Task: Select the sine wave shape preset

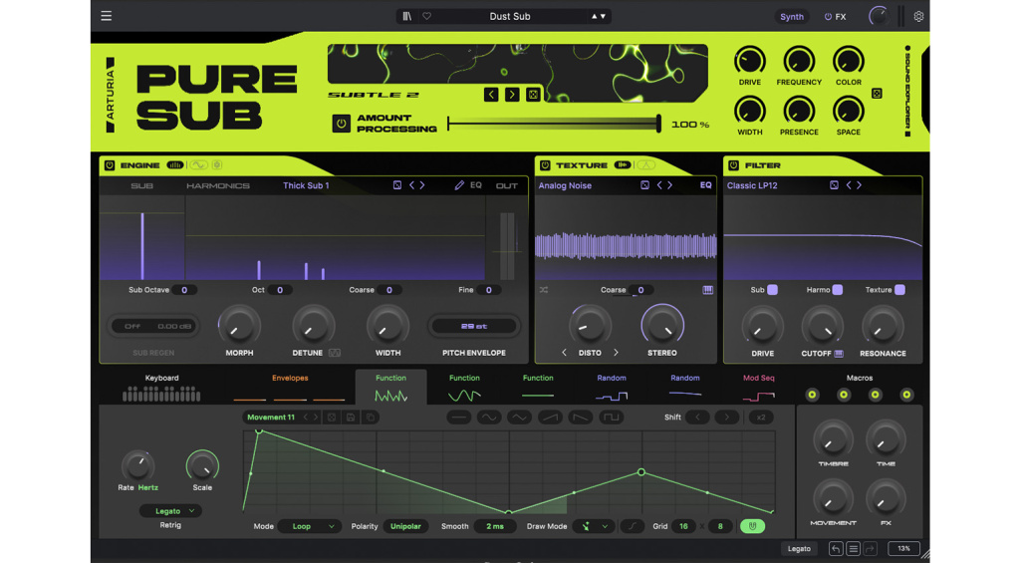Action: click(x=488, y=418)
